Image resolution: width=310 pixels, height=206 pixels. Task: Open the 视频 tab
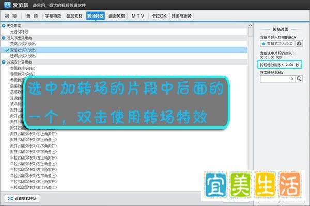11,16
